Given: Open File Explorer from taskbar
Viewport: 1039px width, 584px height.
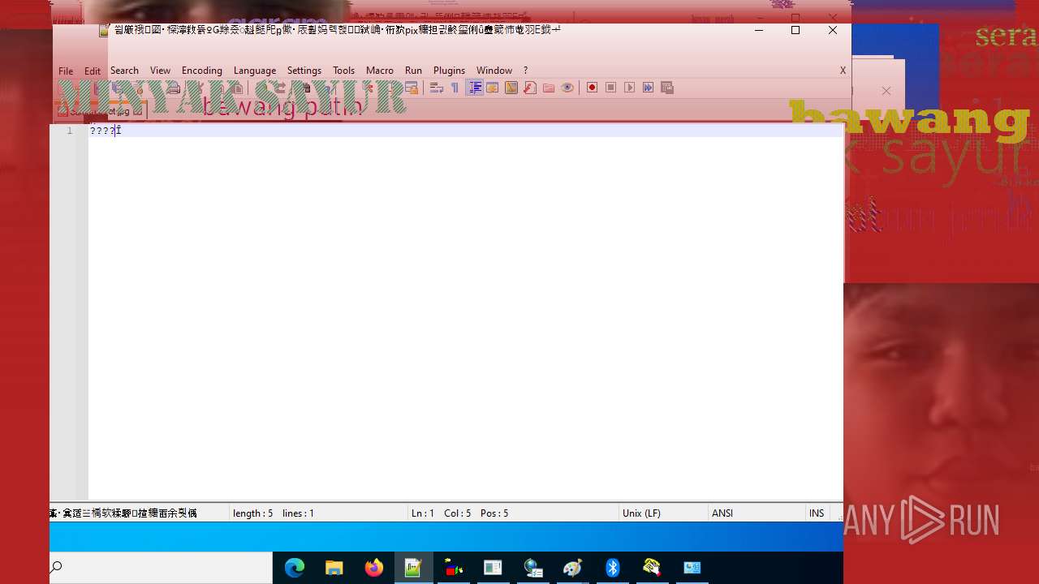Looking at the screenshot, I should click(x=334, y=568).
